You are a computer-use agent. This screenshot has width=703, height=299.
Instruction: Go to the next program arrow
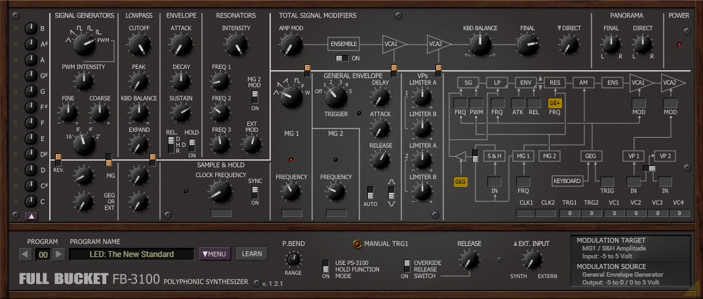59,254
